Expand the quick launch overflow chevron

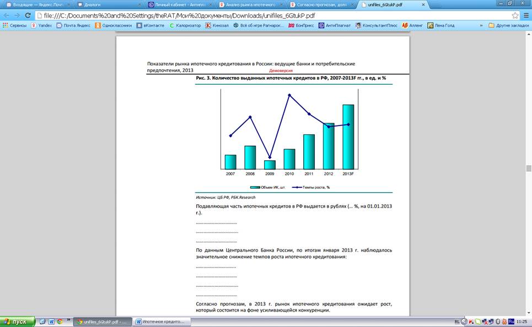pyautogui.click(x=68, y=319)
